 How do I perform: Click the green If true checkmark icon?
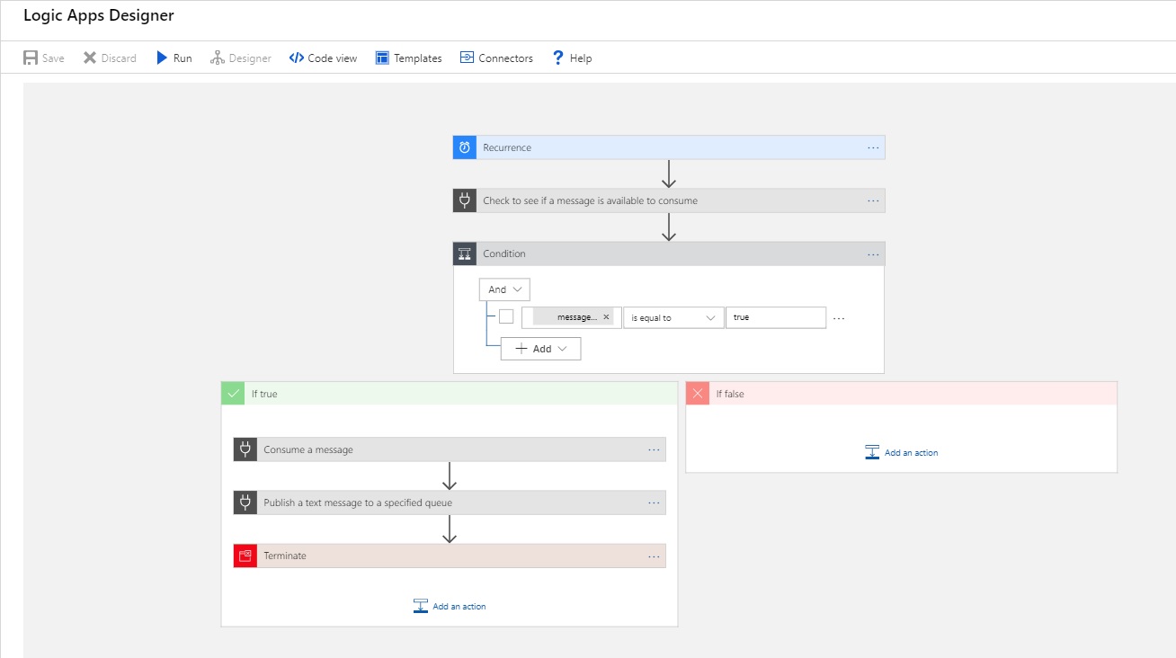[x=233, y=393]
